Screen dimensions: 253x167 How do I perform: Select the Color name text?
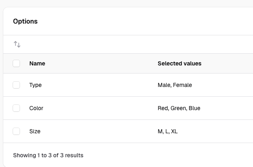click(36, 108)
